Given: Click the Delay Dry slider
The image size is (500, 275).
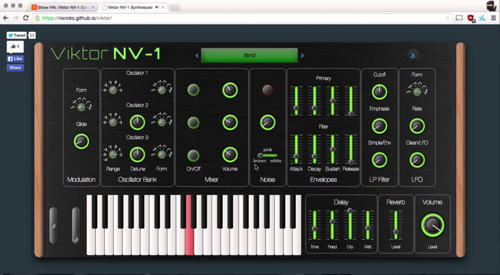Looking at the screenshot, I should [x=350, y=225].
